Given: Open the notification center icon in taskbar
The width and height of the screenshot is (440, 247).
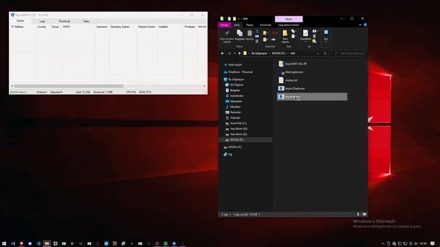Looking at the screenshot, I should pos(432,244).
